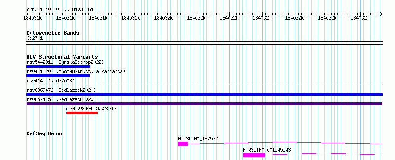
Task: Open the HTR3D|NM_001145143 transcript label
Action: pos(267,150)
